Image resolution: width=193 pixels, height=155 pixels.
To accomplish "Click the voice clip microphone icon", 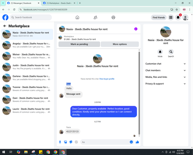I will pos(60,142).
